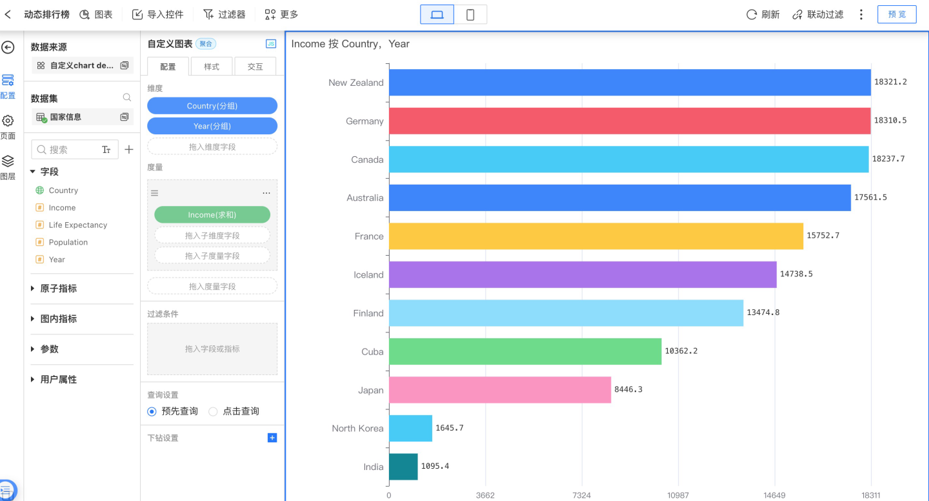Switch to the 样式 tab
Viewport: 929px width, 501px height.
click(212, 66)
